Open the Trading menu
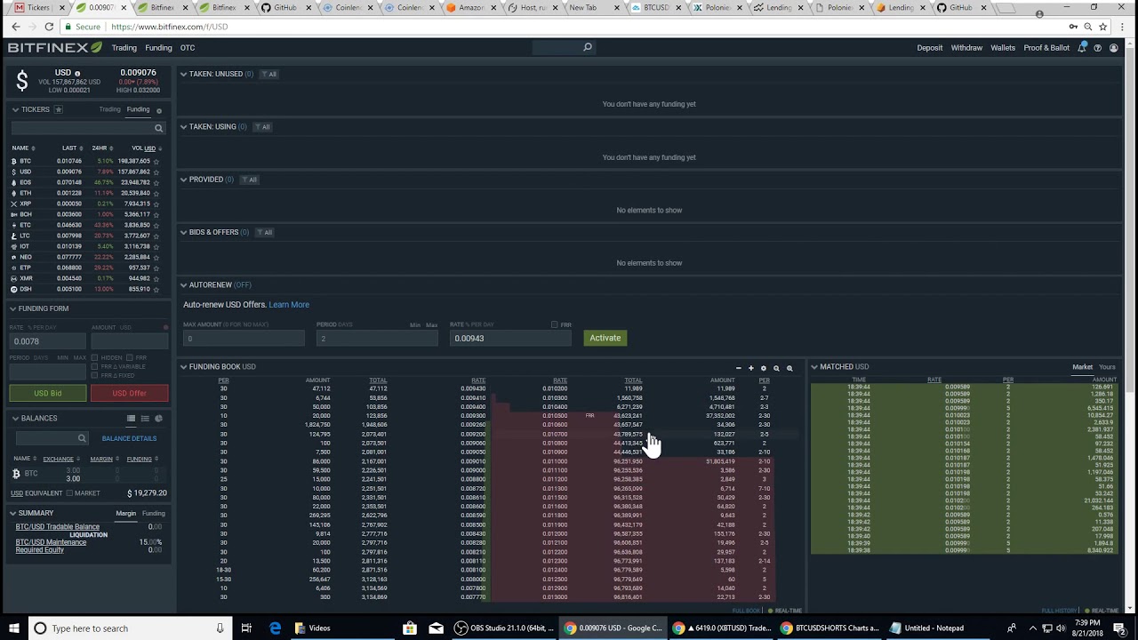The image size is (1138, 640). [x=124, y=48]
